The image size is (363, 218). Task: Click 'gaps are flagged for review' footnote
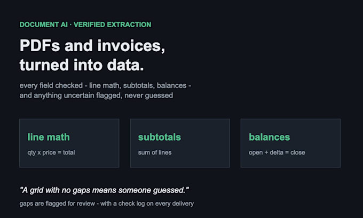(x=57, y=204)
